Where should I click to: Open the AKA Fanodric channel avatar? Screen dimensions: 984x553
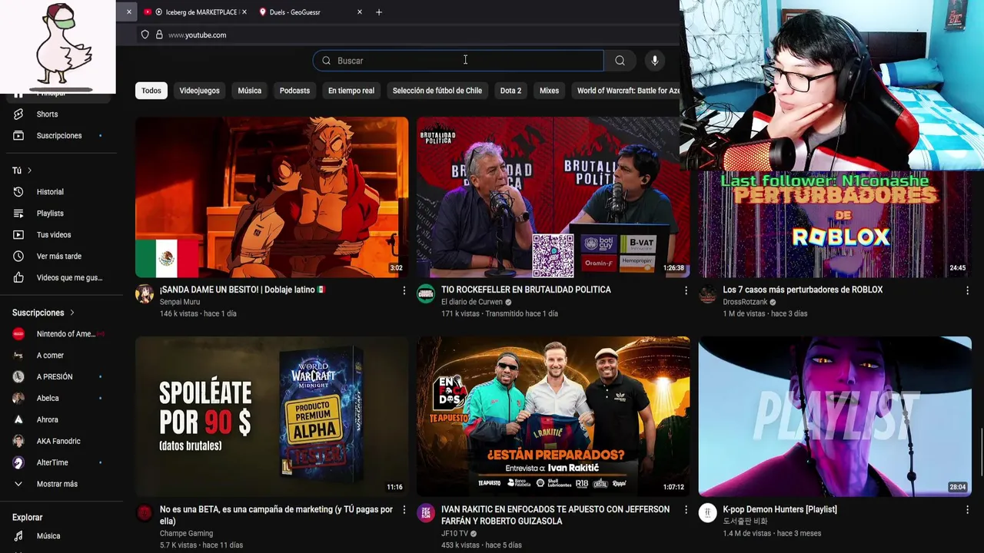click(19, 442)
